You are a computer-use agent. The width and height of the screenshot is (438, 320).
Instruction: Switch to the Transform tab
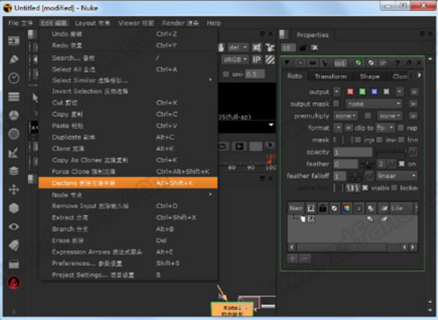(330, 76)
